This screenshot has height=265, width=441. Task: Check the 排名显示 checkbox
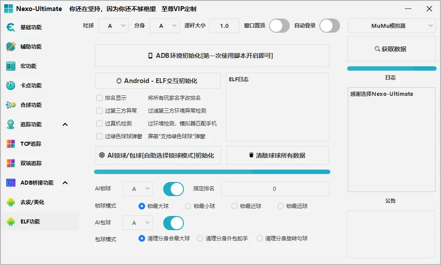point(99,98)
